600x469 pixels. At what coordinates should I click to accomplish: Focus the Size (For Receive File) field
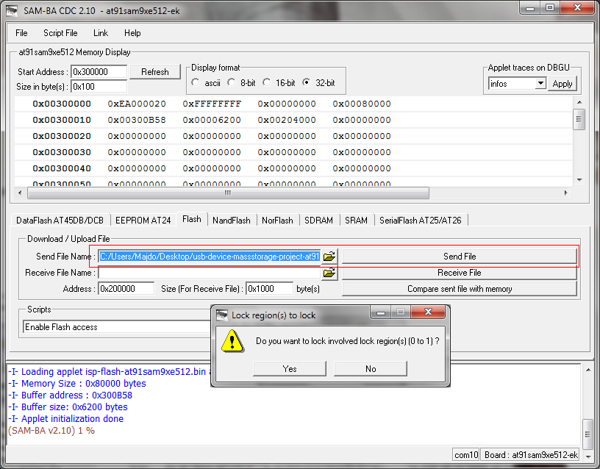(269, 289)
